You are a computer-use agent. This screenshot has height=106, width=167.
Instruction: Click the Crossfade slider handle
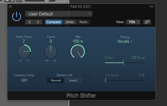(x=106, y=80)
